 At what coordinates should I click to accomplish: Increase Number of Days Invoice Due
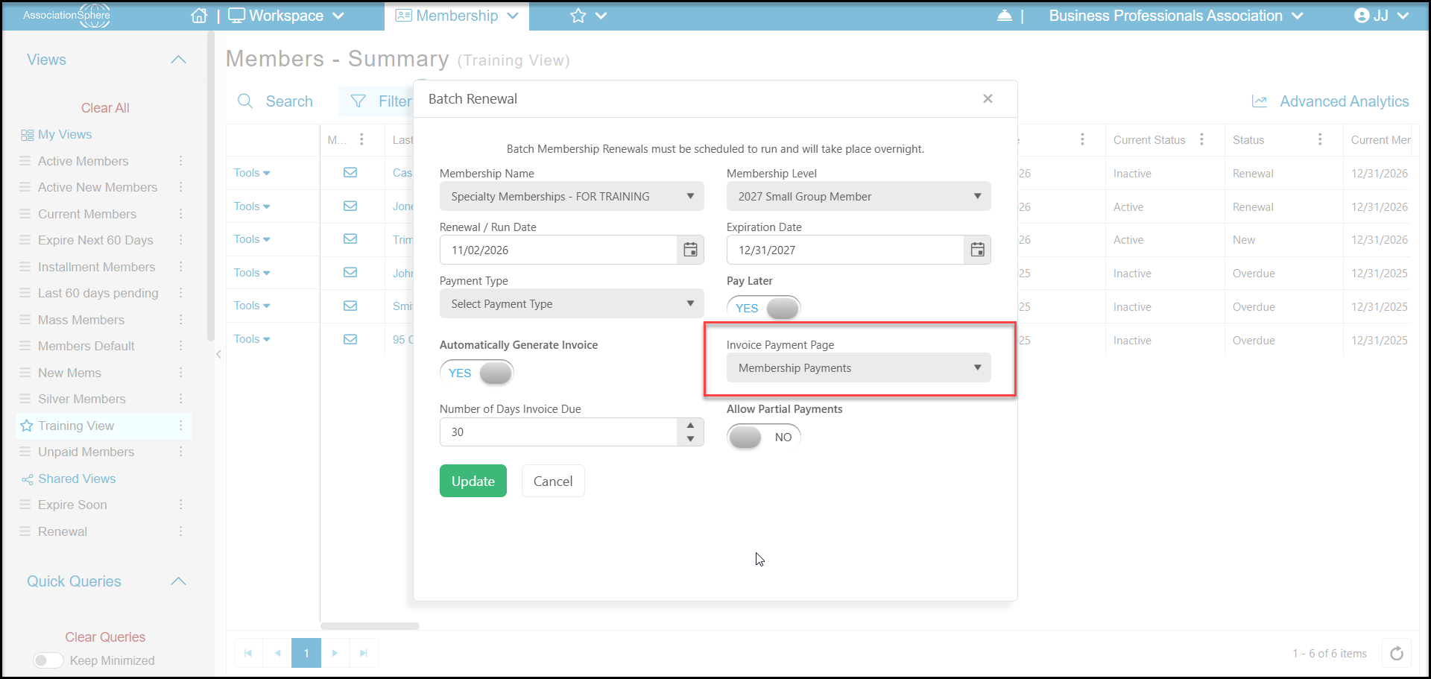[x=691, y=425]
